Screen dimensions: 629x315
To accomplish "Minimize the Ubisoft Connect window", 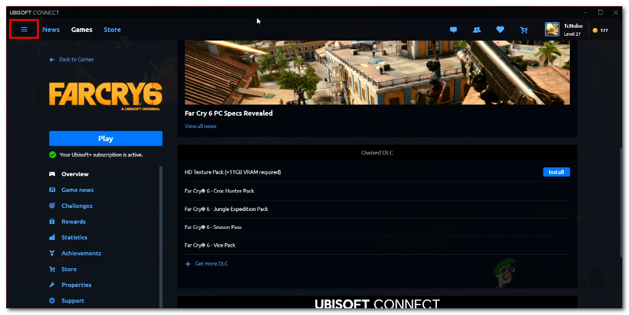I will [x=585, y=12].
